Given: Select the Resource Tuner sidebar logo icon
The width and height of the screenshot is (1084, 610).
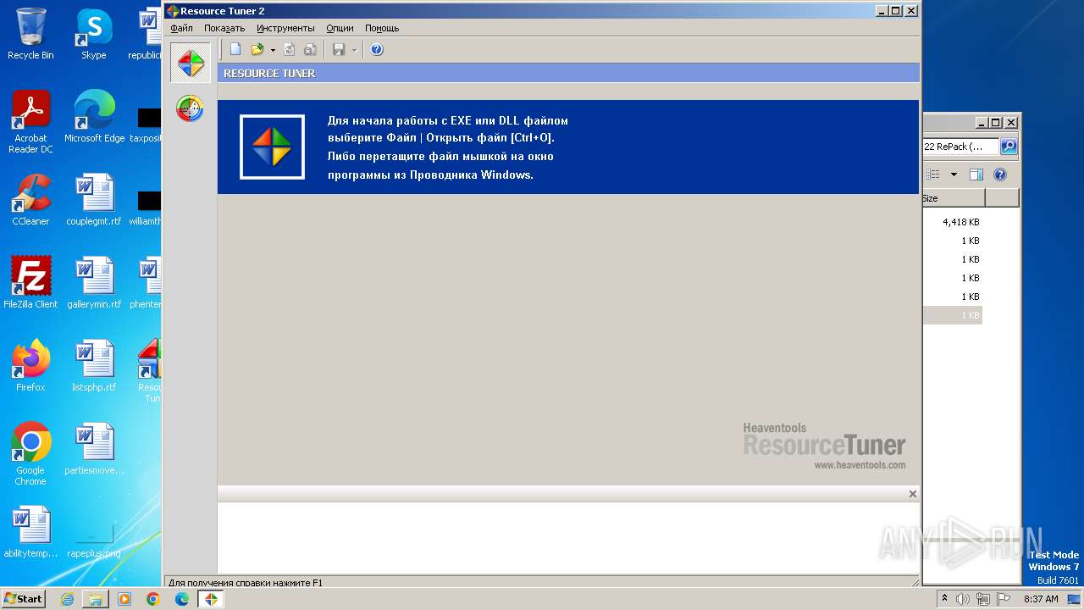Looking at the screenshot, I should pyautogui.click(x=191, y=63).
